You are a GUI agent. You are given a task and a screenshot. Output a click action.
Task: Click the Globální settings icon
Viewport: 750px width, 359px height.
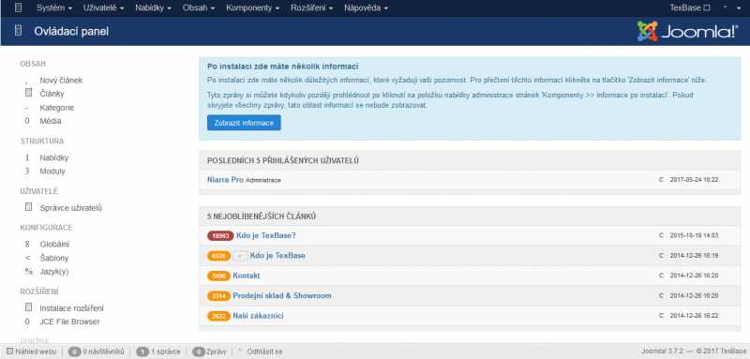click(27, 245)
